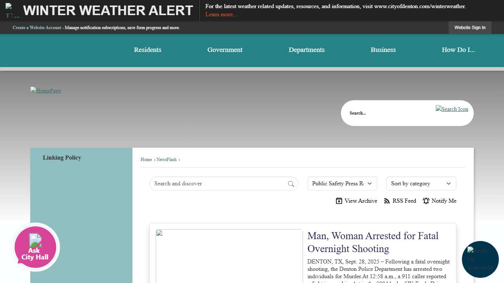
Task: Follow the Learn more... alert link
Action: (x=221, y=14)
